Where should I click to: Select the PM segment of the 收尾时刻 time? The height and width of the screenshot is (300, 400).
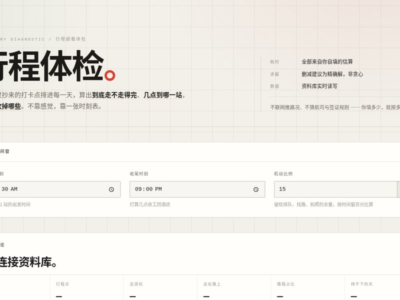click(x=158, y=189)
